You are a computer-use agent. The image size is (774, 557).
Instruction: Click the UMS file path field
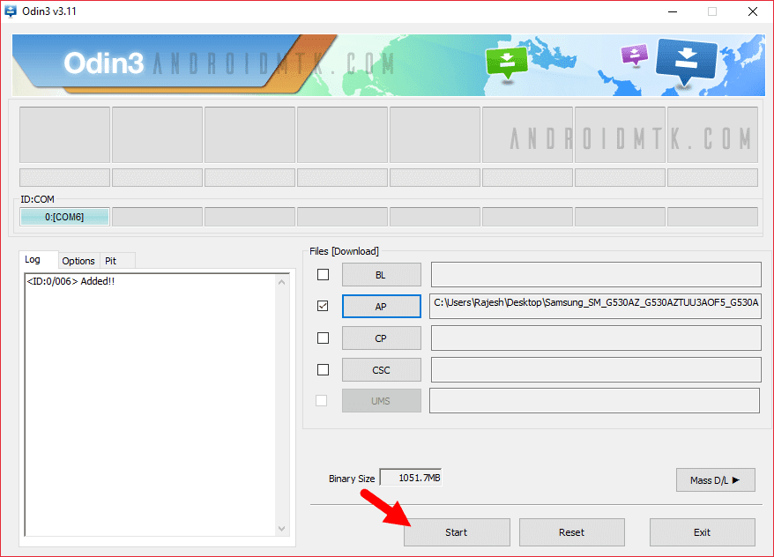tap(594, 401)
